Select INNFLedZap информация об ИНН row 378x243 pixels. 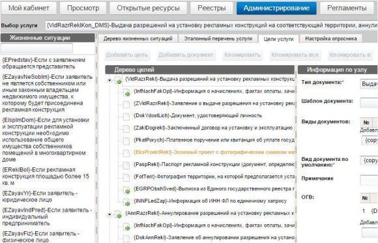point(210,201)
